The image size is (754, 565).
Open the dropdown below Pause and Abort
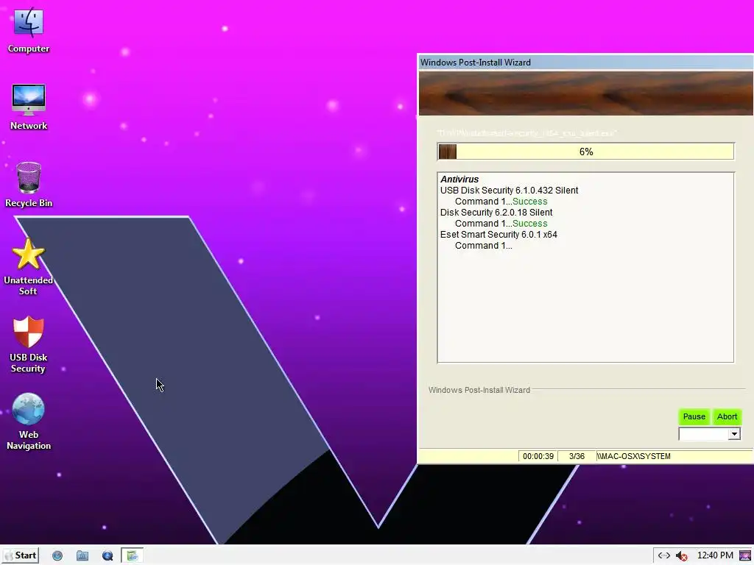click(x=709, y=434)
